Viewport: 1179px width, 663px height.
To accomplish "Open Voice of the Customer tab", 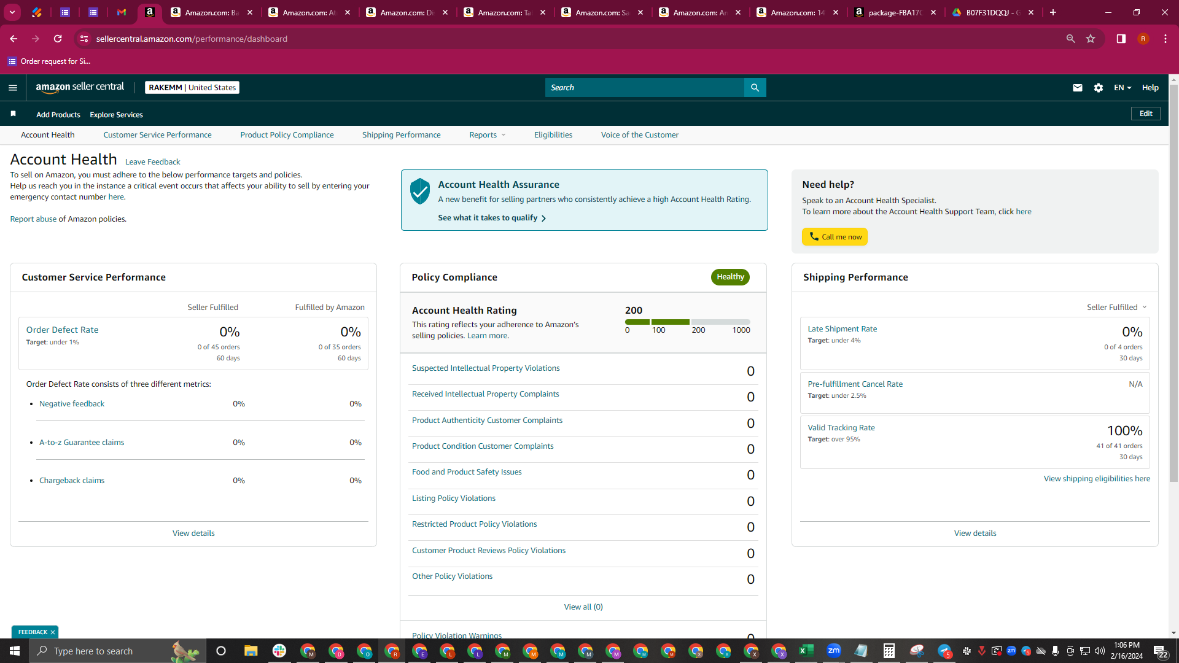I will (x=639, y=135).
